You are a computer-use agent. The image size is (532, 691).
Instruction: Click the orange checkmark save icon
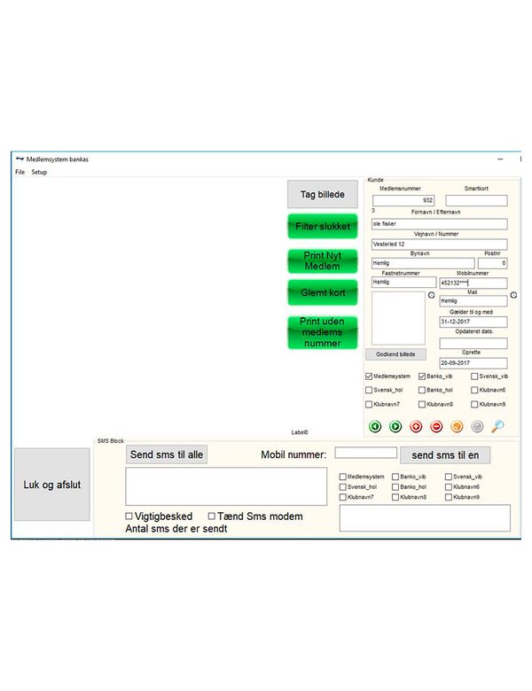(457, 426)
